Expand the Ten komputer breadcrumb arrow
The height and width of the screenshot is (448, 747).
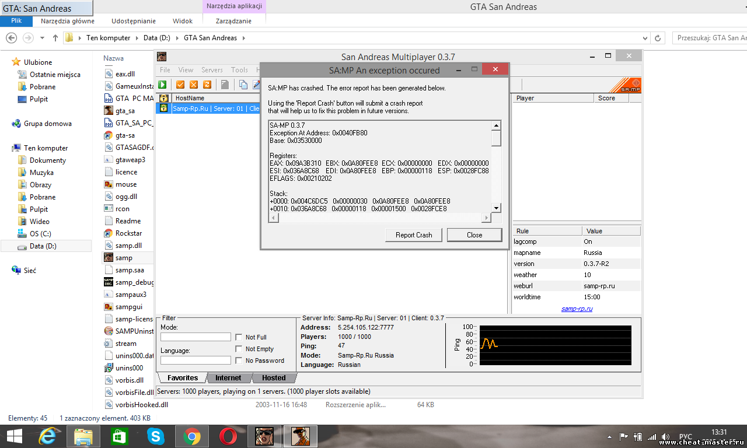click(x=137, y=38)
